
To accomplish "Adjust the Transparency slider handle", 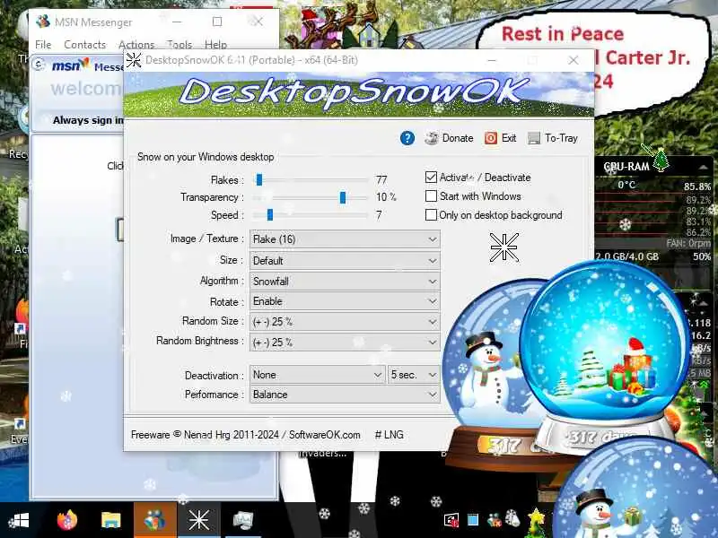I will point(343,197).
